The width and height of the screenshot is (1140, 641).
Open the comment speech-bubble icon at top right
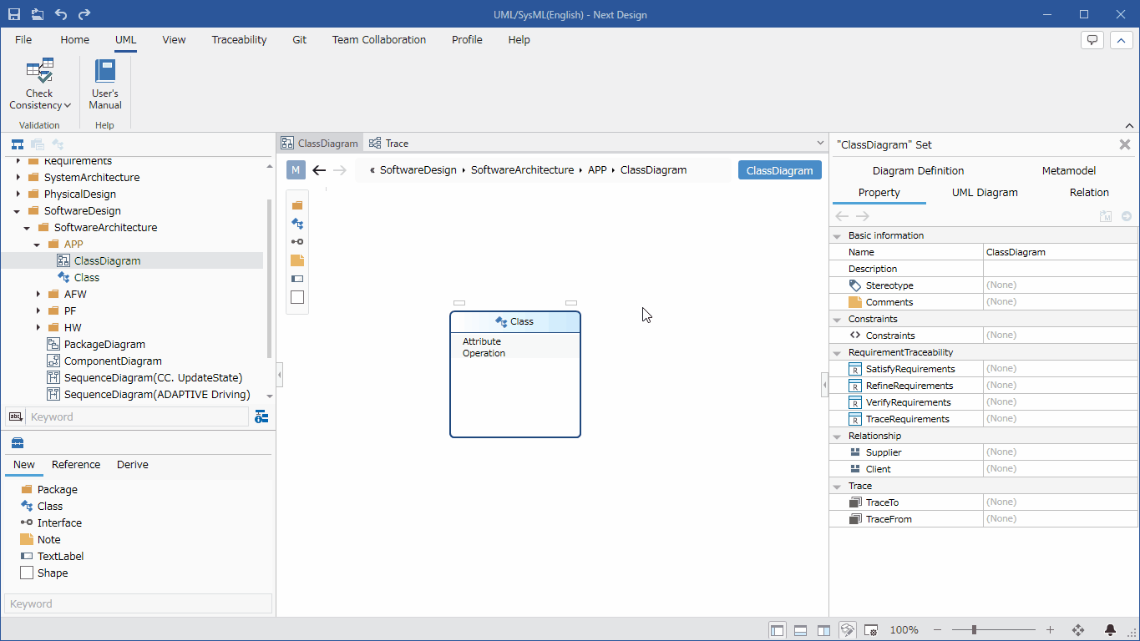pos(1092,40)
